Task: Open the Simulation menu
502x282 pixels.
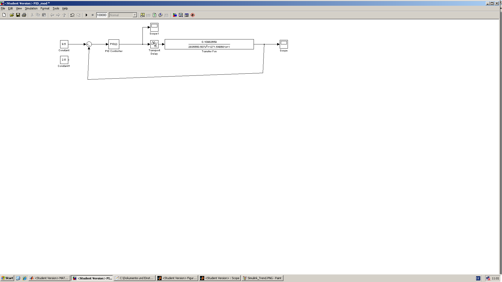Action: tap(31, 8)
